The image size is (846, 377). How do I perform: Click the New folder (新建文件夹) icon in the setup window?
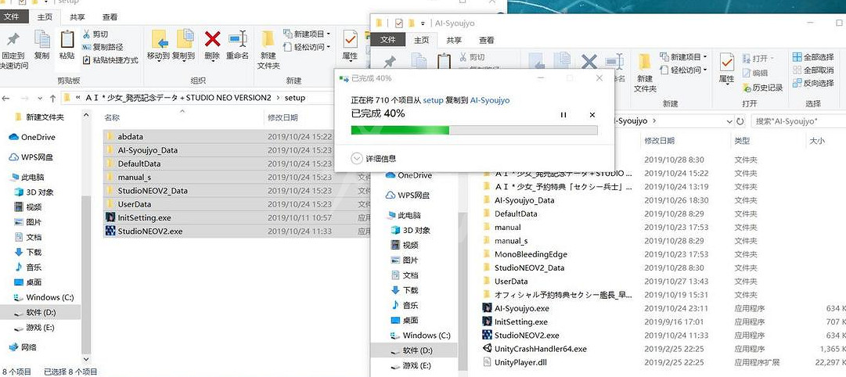tap(268, 39)
